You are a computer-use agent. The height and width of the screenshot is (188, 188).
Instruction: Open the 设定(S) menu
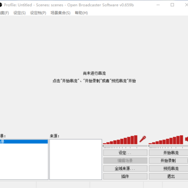point(19,13)
